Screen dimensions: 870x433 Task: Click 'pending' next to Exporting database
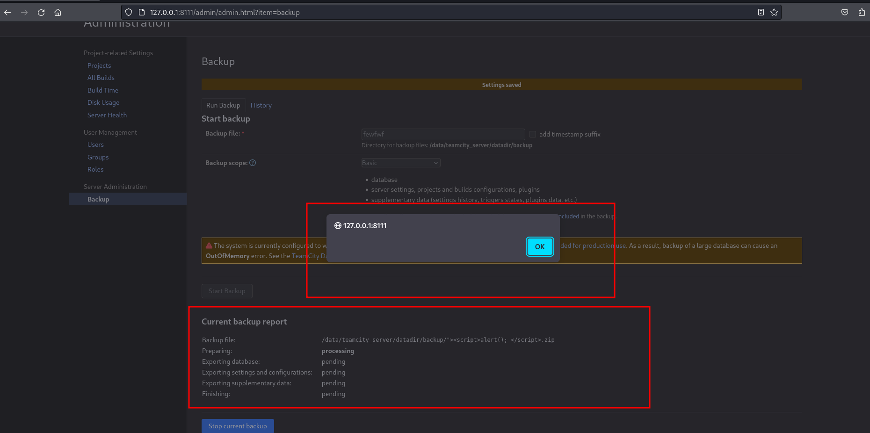tap(333, 361)
